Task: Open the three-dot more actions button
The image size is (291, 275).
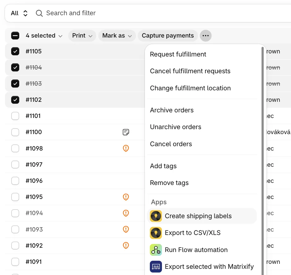Action: click(205, 35)
